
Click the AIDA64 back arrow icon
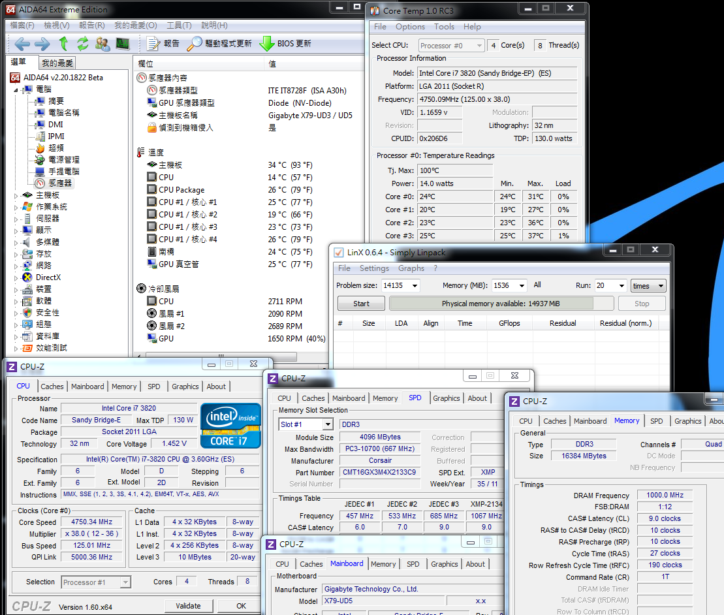(22, 44)
